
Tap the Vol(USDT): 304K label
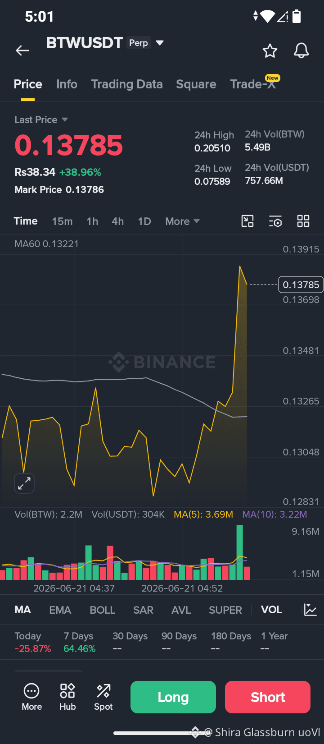click(128, 514)
